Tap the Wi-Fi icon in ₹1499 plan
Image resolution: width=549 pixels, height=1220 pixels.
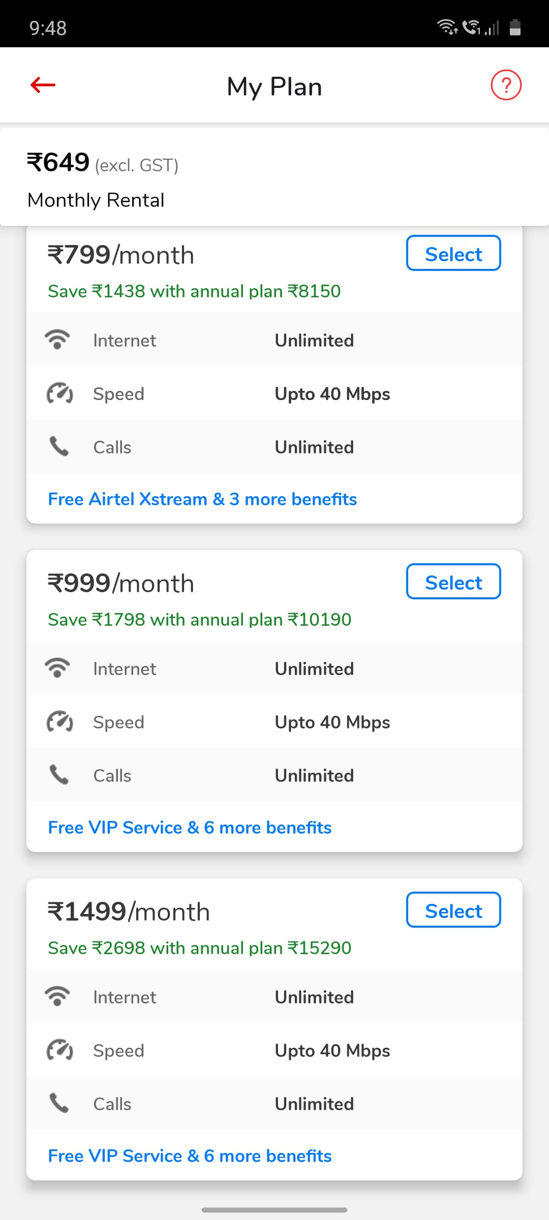[x=57, y=996]
